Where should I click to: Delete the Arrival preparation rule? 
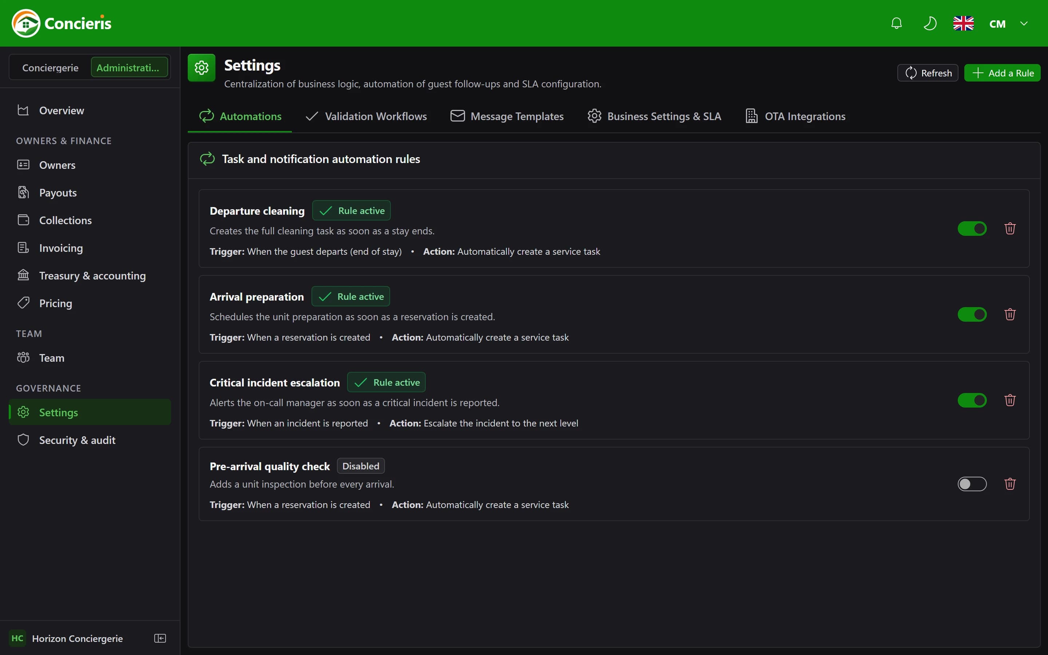pos(1010,314)
